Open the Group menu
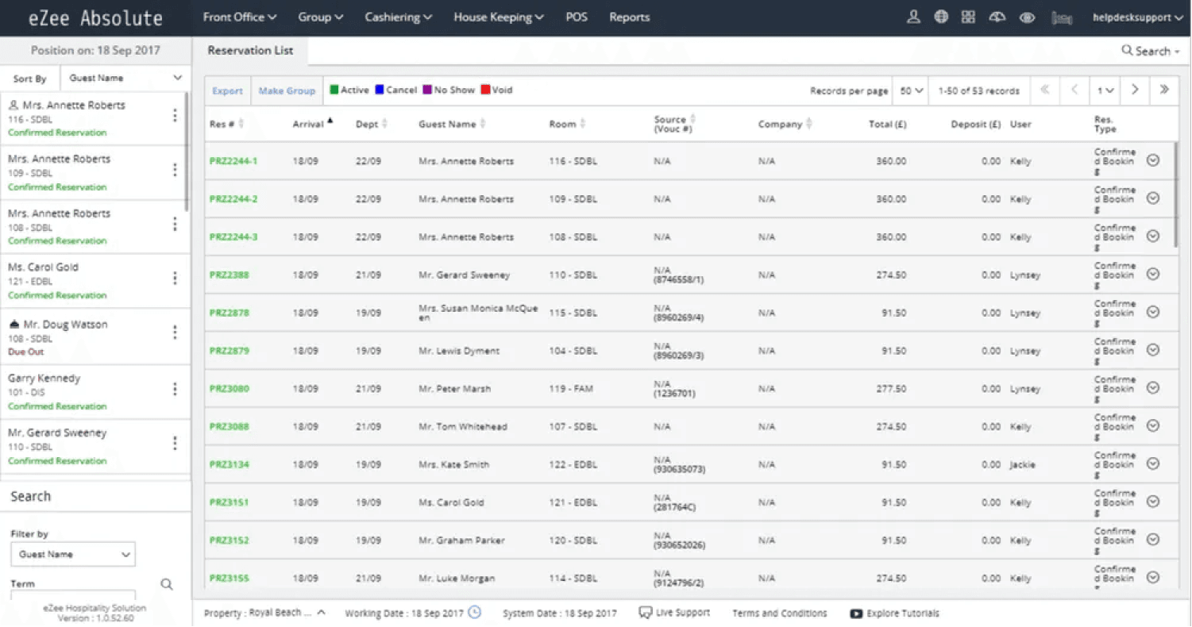This screenshot has width=1192, height=627. 320,17
